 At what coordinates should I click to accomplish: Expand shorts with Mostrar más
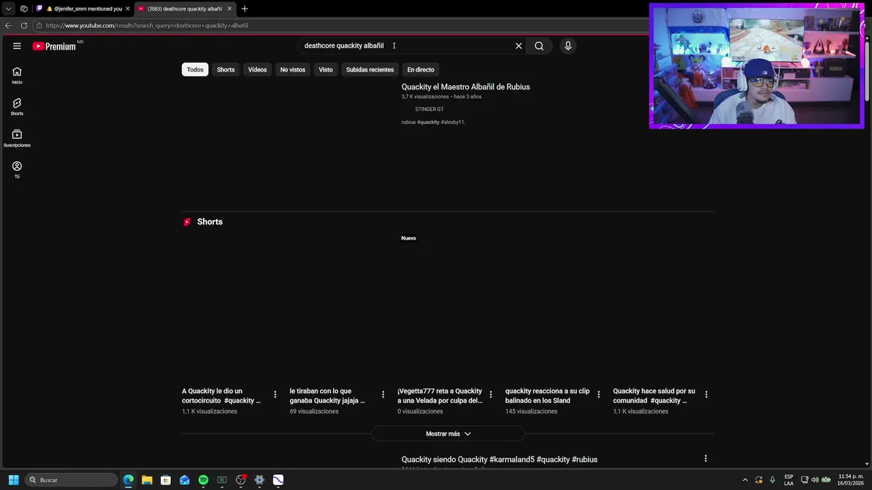(x=448, y=434)
